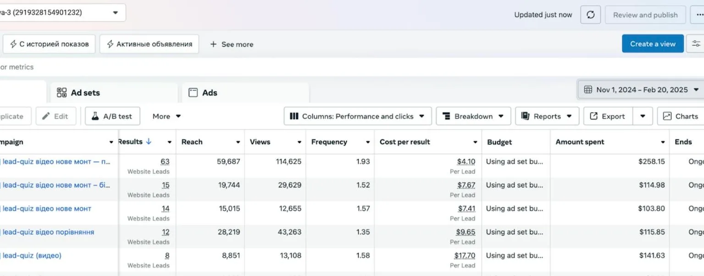Click the Ads window icon
This screenshot has width=704, height=276.
coord(193,92)
